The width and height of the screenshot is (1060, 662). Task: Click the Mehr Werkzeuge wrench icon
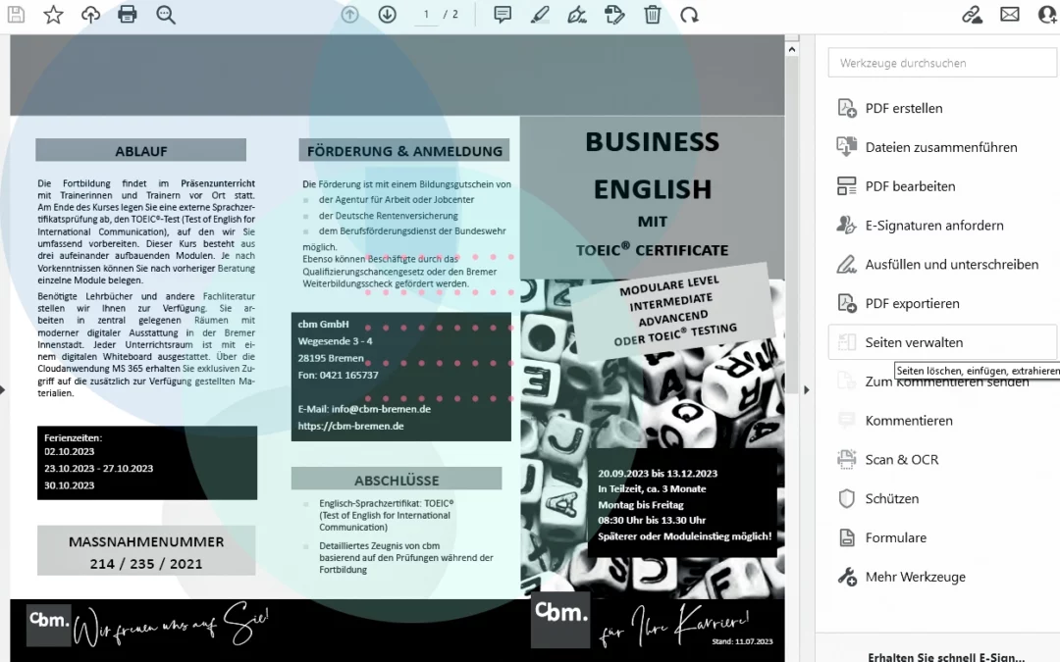click(x=846, y=577)
